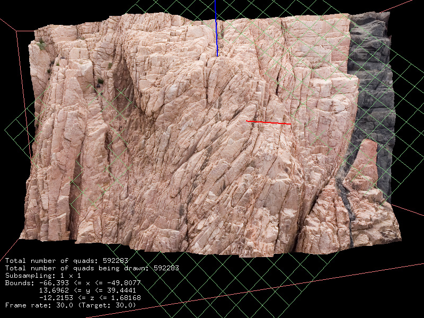Click the Bounds x range line
This screenshot has width=424, height=318.
pyautogui.click(x=73, y=283)
